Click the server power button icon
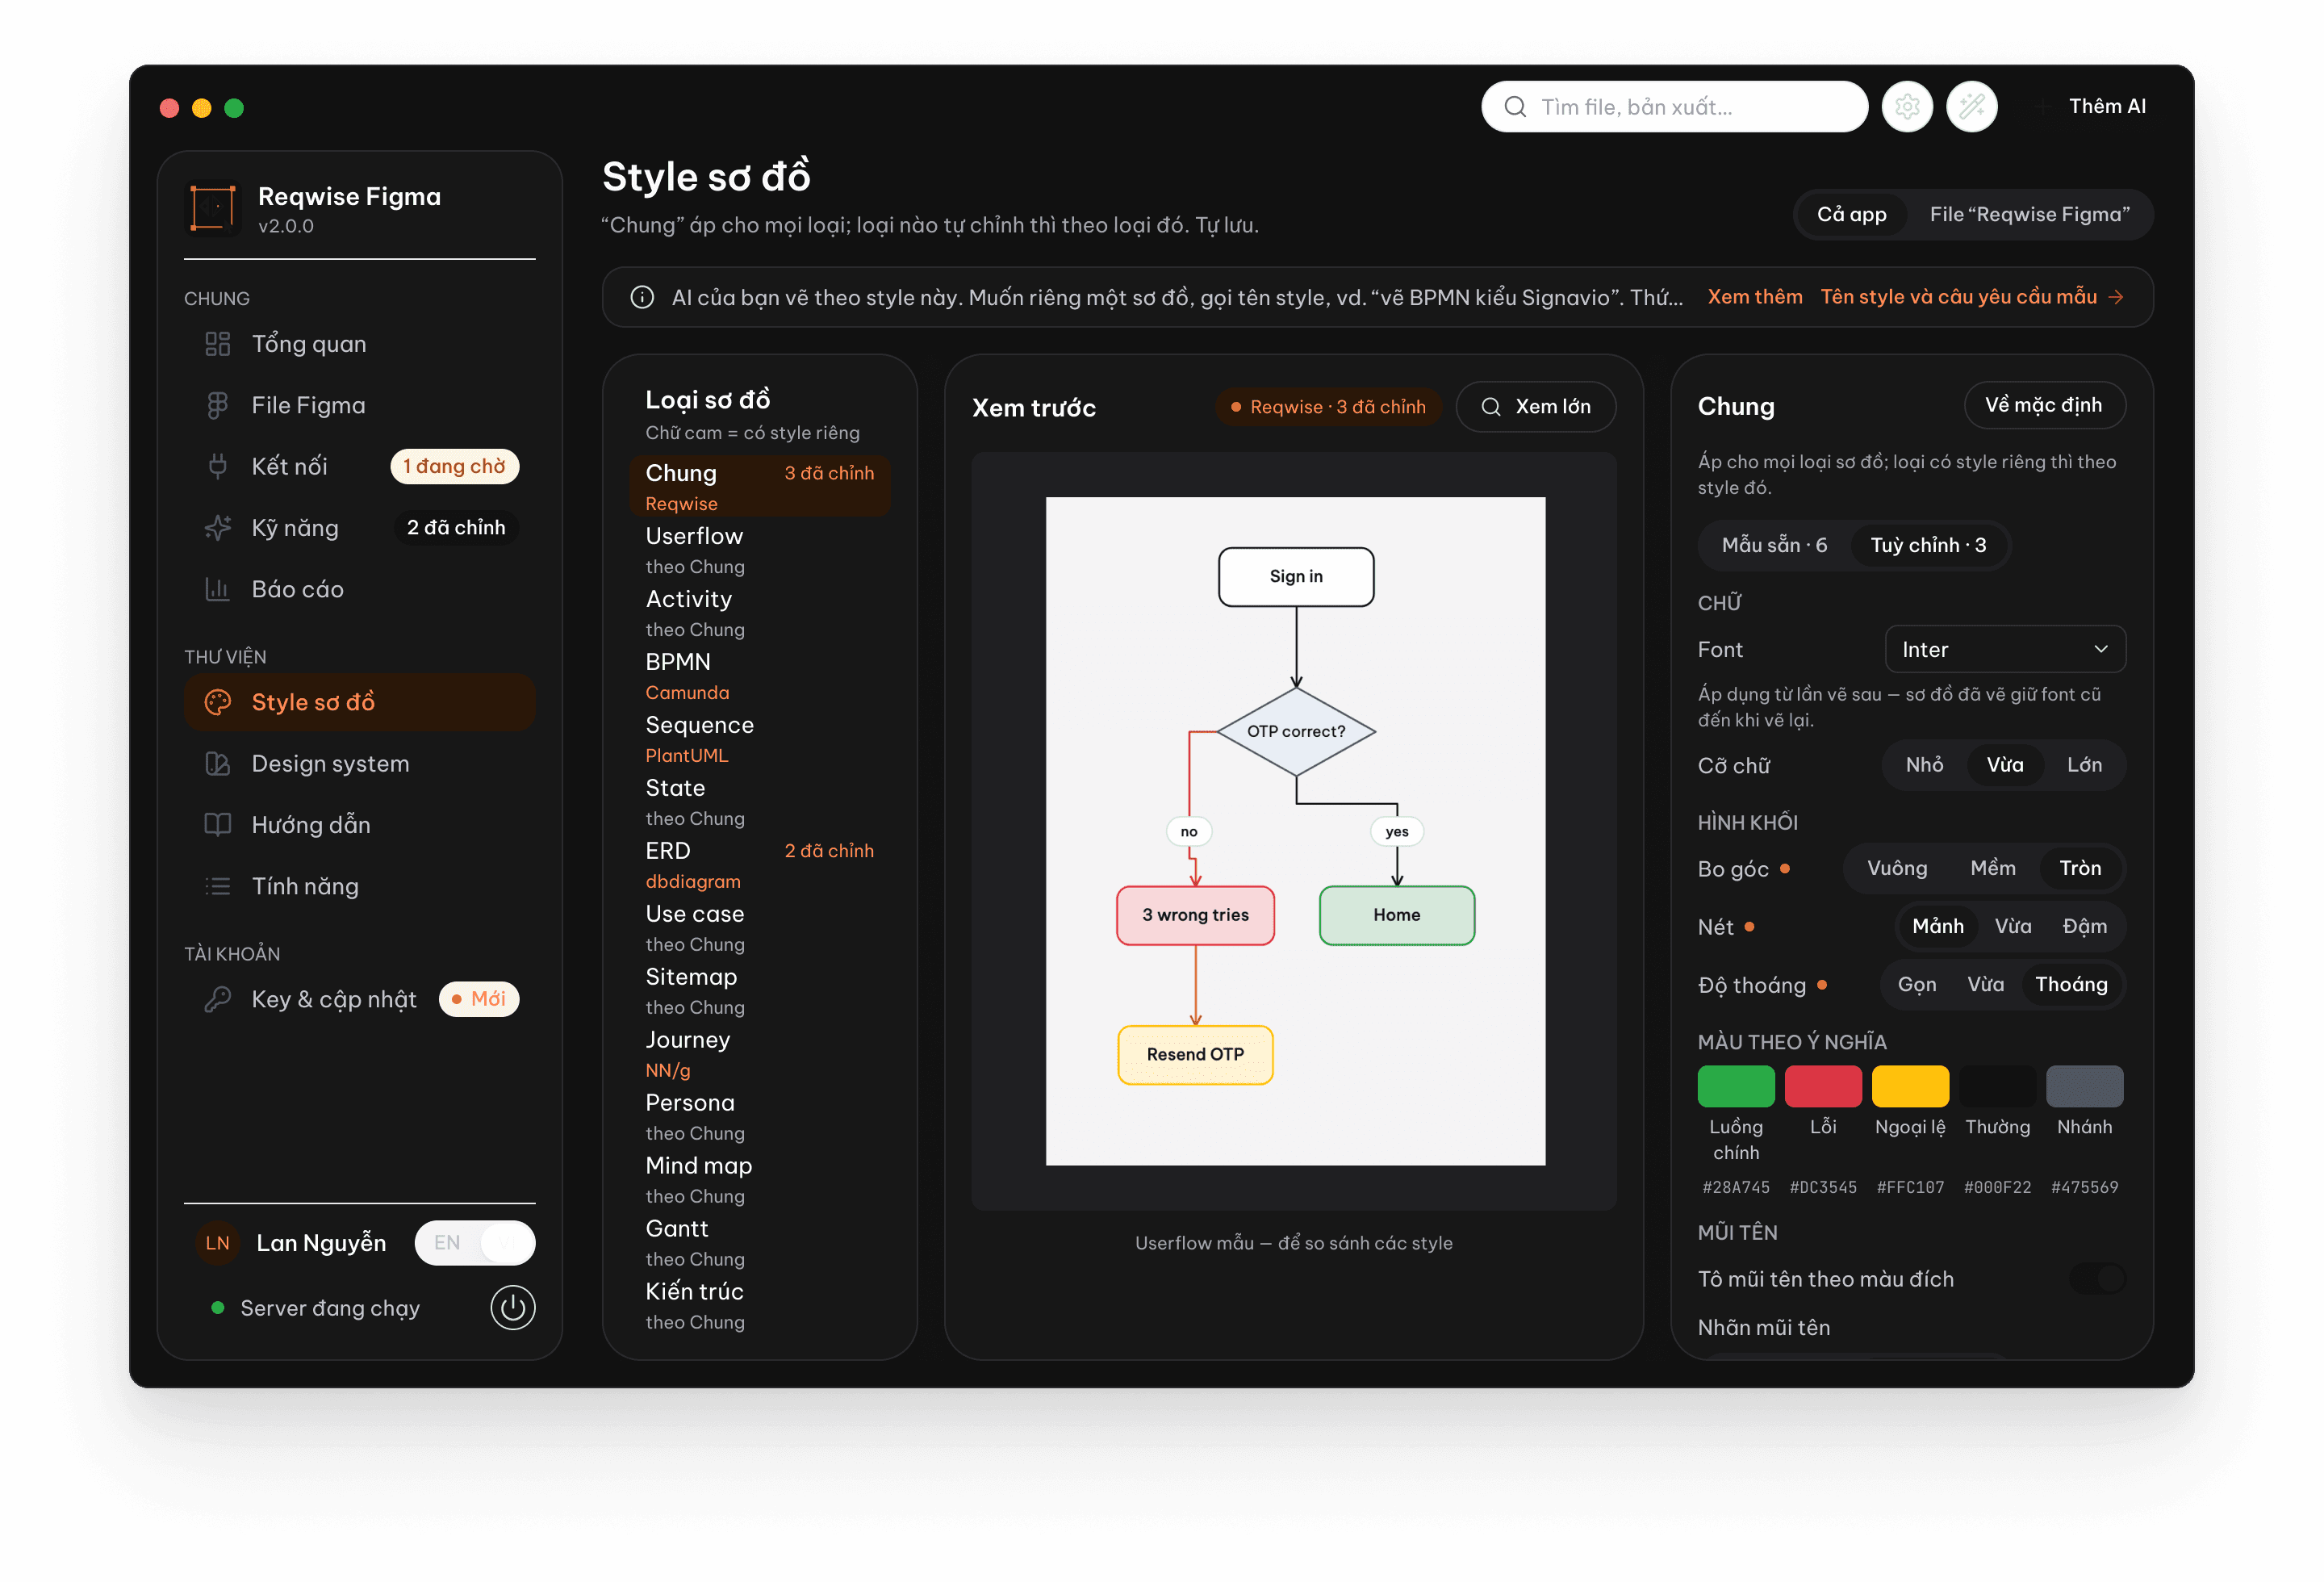The width and height of the screenshot is (2324, 1582). pyautogui.click(x=513, y=1307)
